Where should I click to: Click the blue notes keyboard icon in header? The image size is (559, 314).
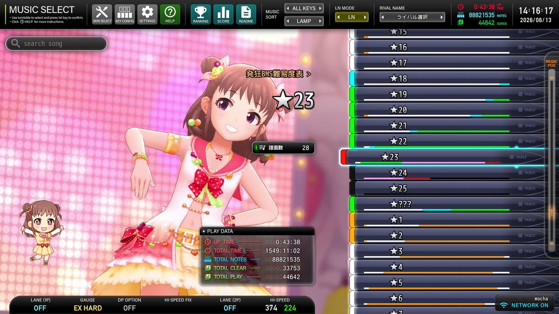click(x=461, y=15)
